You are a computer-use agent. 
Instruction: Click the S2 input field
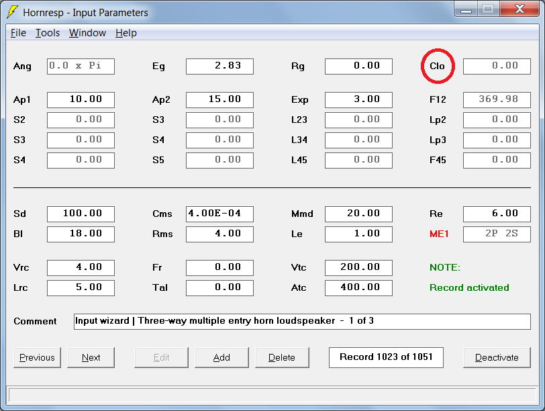[81, 120]
